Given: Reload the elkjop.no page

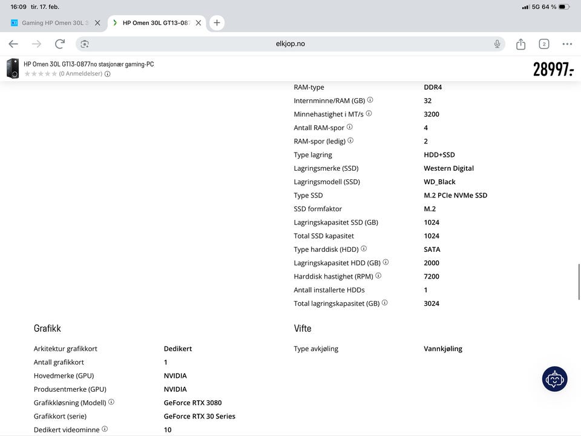Looking at the screenshot, I should click(60, 44).
